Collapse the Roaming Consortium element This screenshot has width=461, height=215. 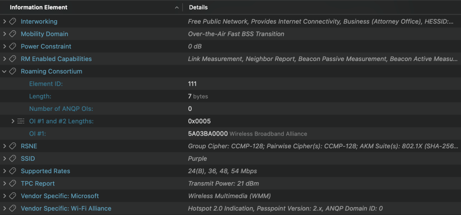[5, 71]
